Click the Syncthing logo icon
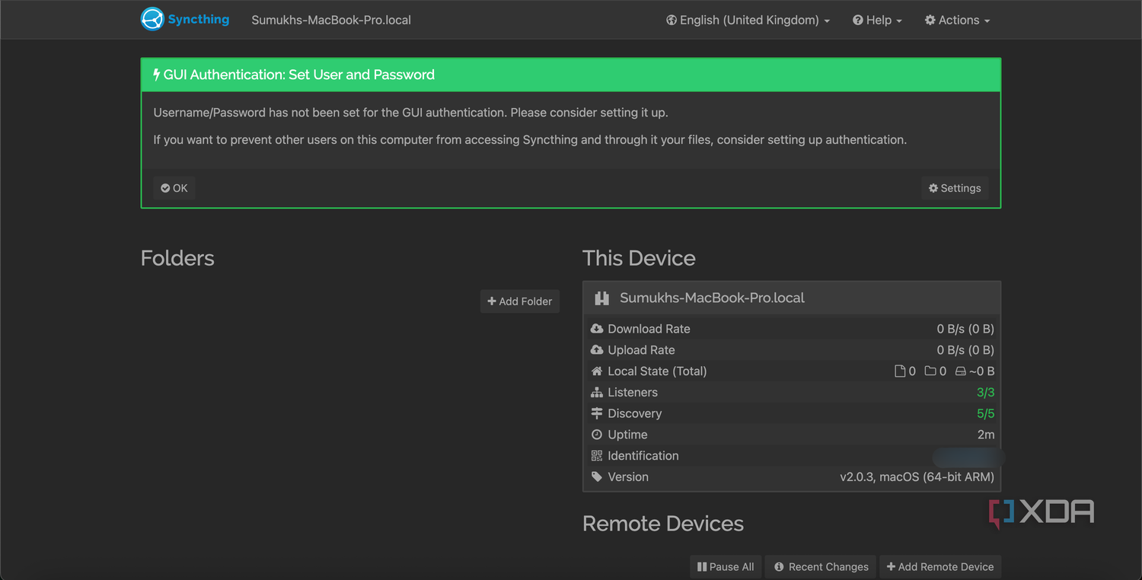This screenshot has height=580, width=1142. tap(152, 19)
